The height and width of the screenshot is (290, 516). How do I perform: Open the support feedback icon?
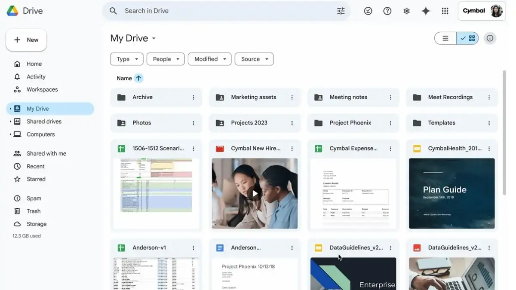click(368, 10)
